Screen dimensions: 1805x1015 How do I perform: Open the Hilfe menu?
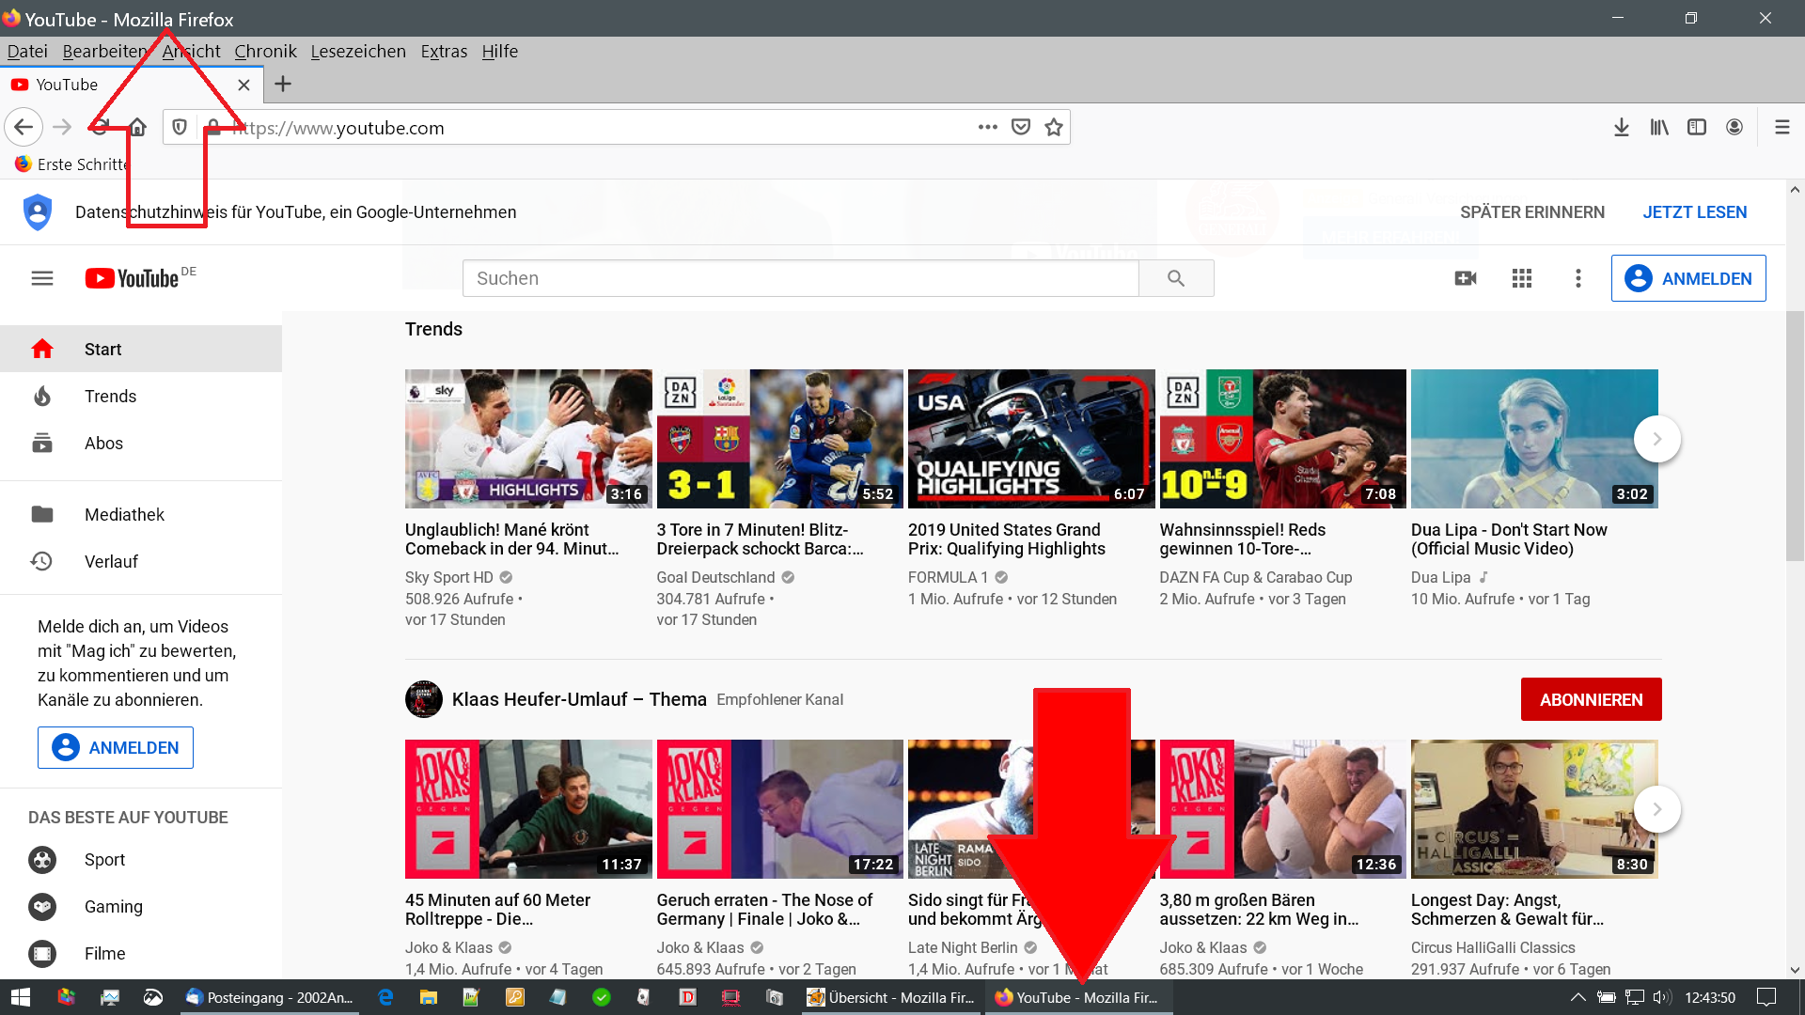click(500, 52)
